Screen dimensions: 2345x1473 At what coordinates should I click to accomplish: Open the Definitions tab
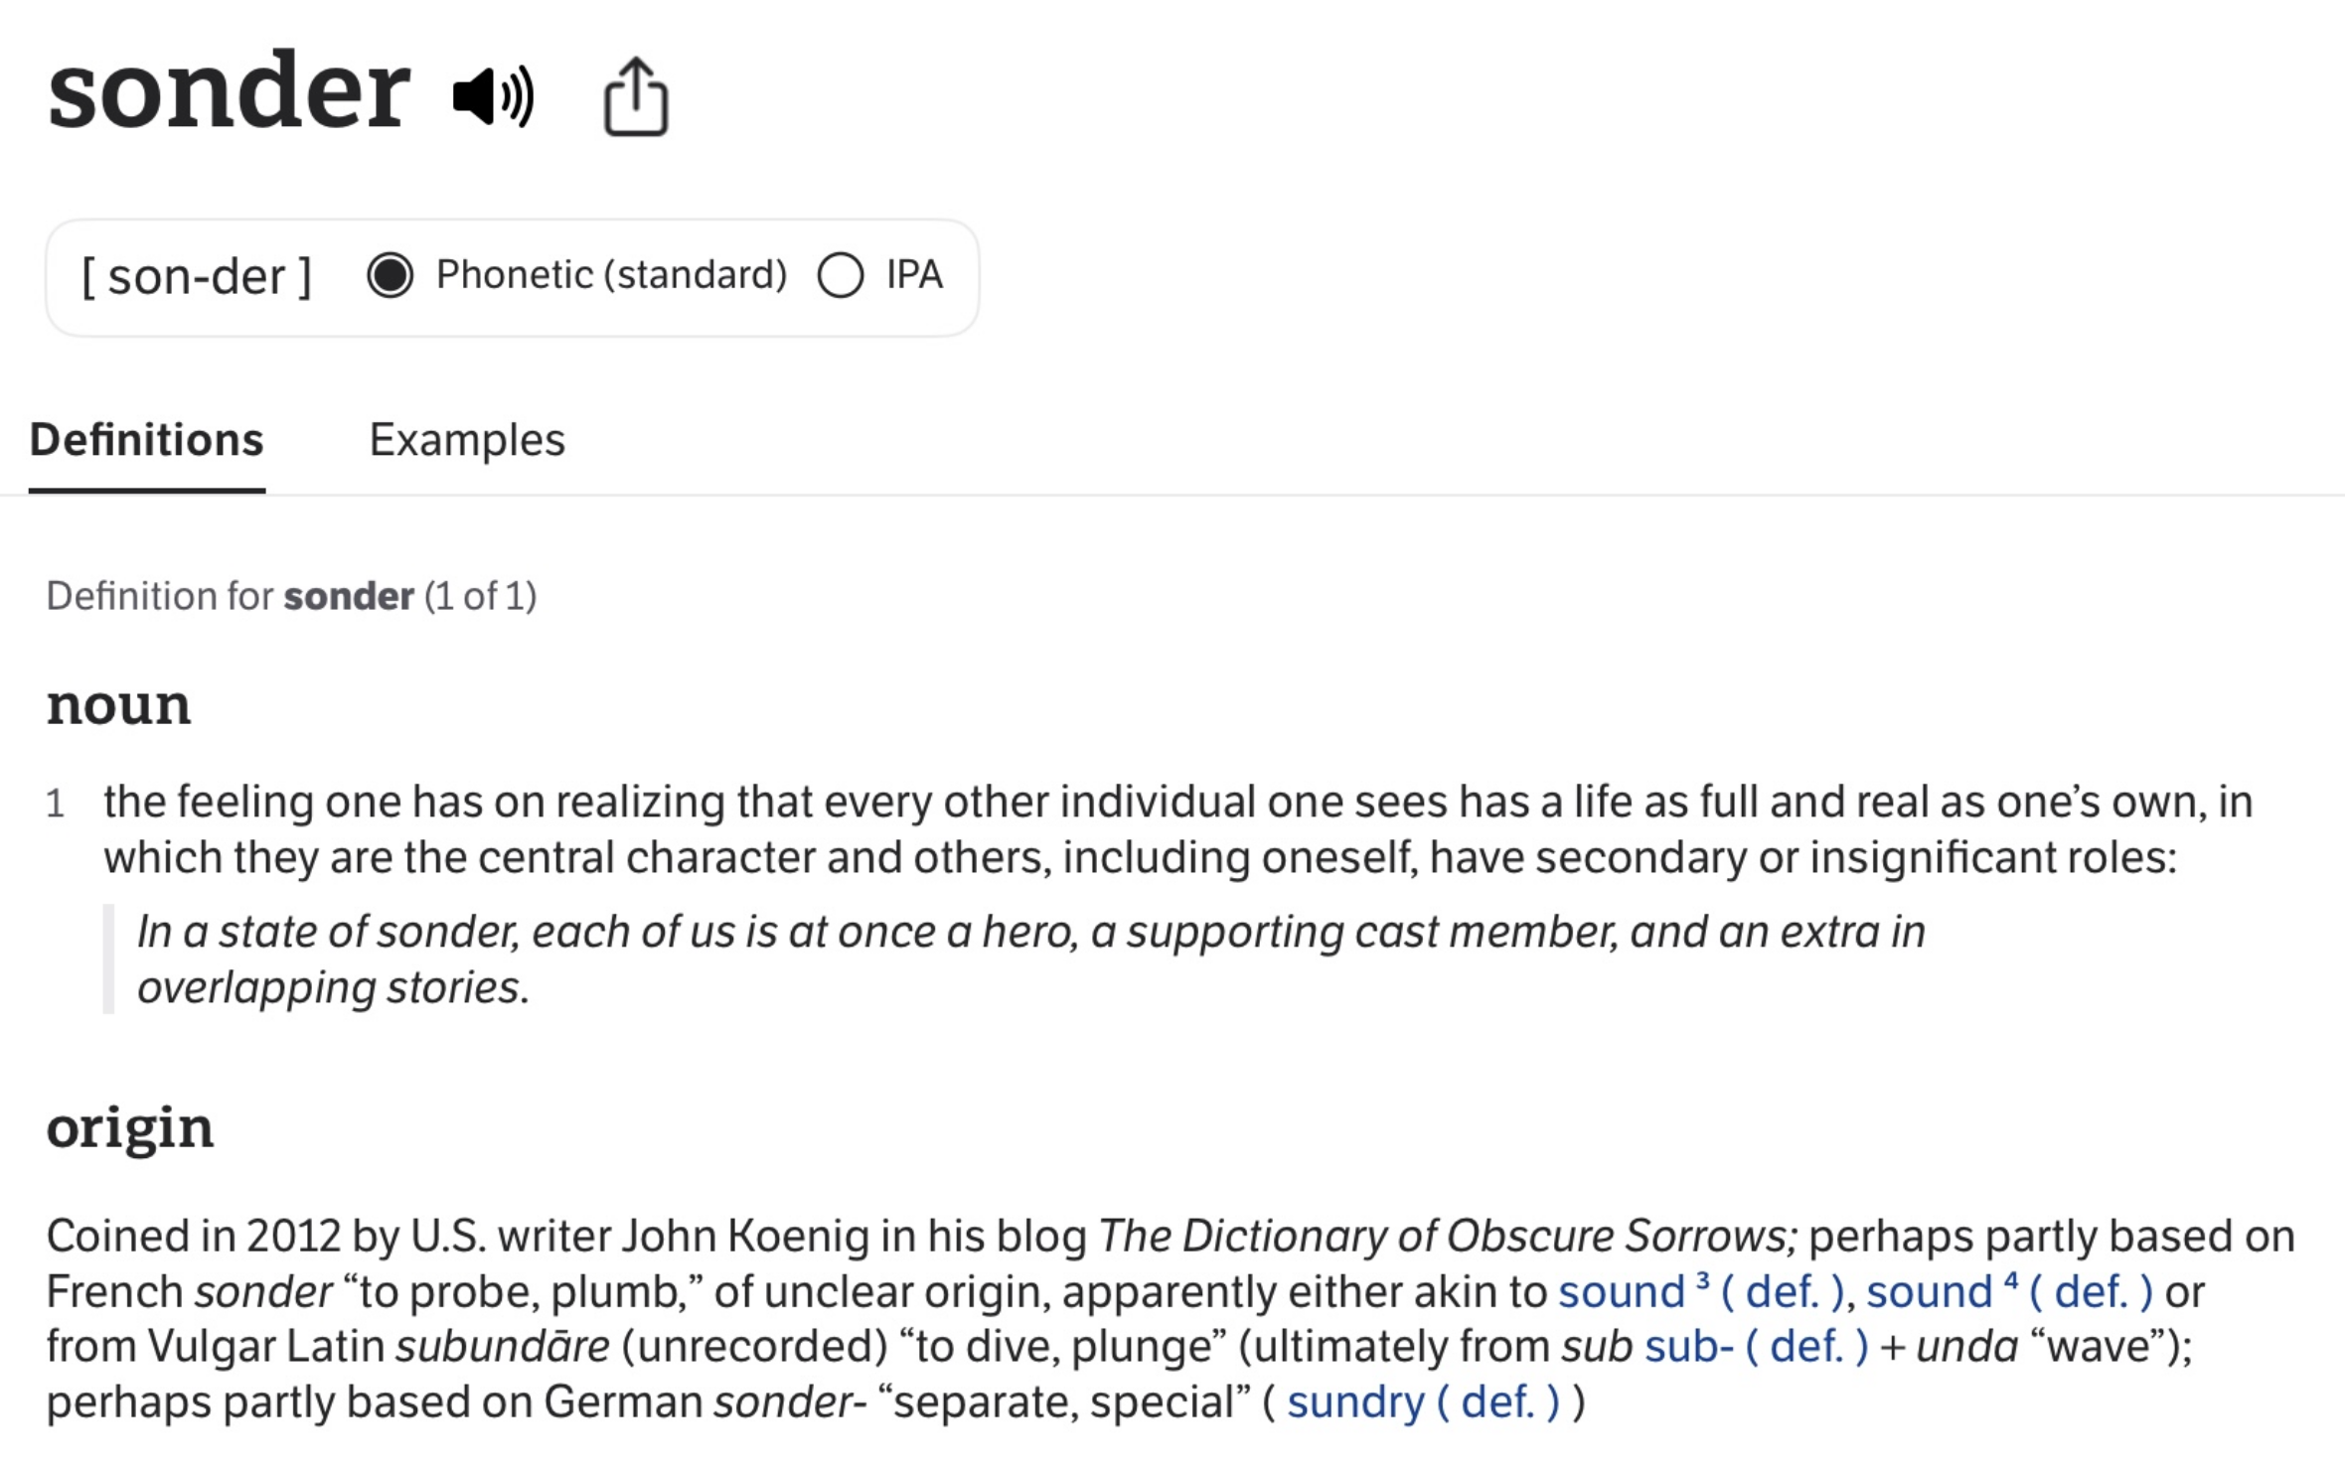click(x=146, y=440)
